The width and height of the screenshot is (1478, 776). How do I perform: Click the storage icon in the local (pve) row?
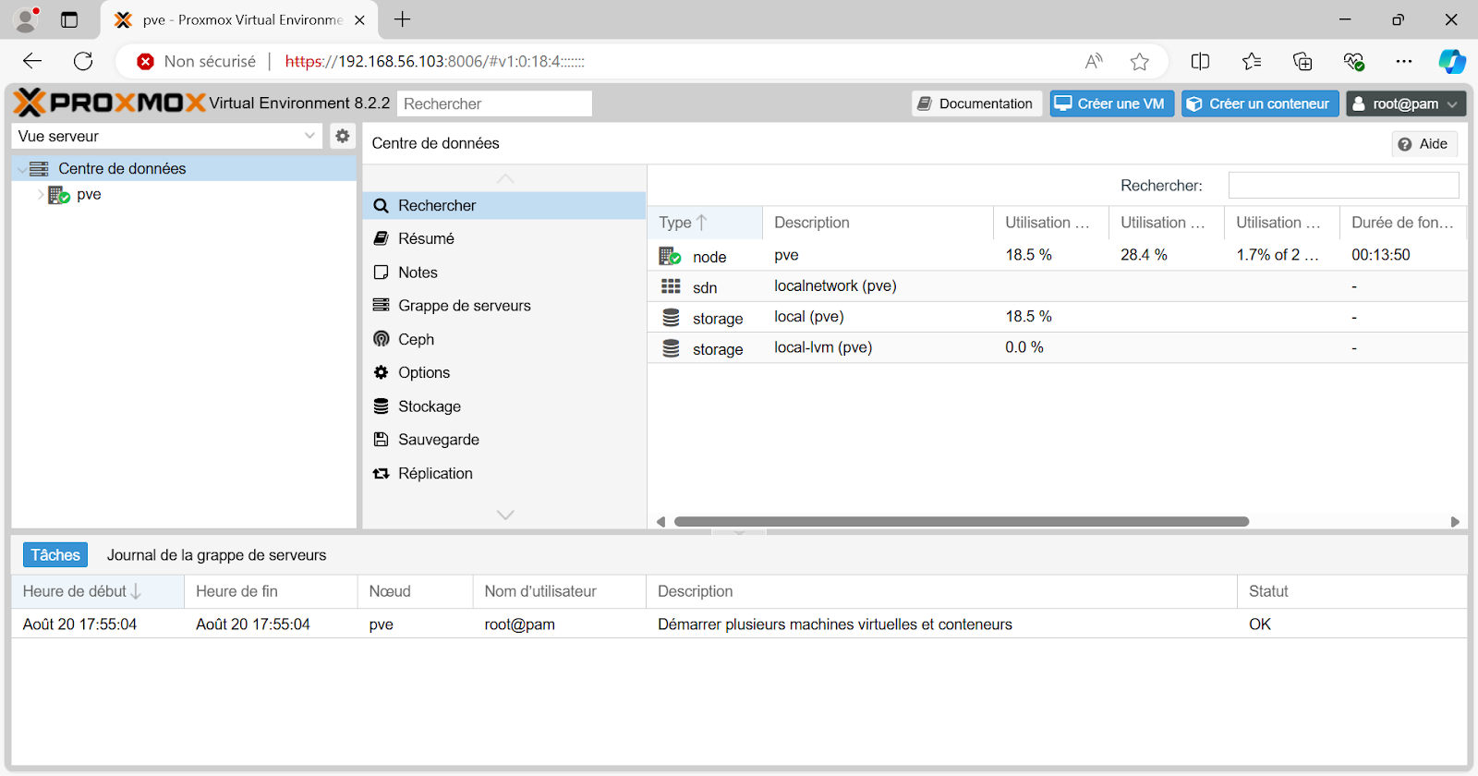click(671, 318)
